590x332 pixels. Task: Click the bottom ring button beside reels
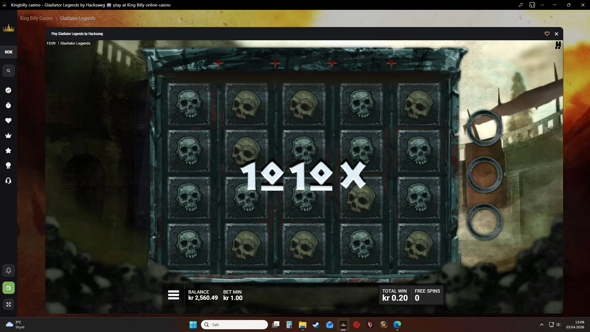pos(485,221)
